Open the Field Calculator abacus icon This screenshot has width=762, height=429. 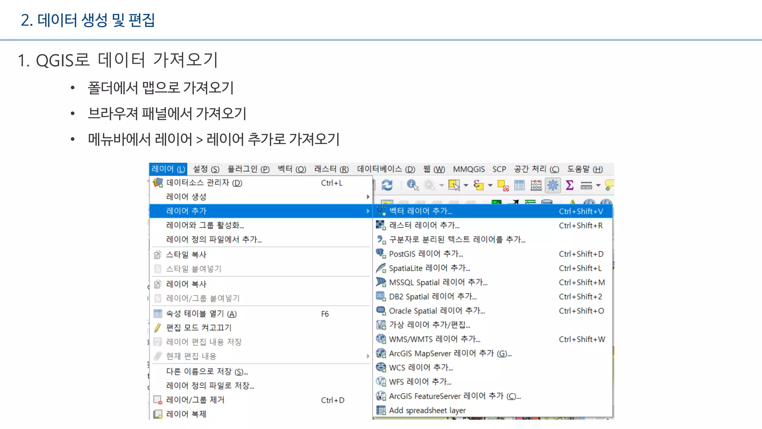(x=536, y=185)
